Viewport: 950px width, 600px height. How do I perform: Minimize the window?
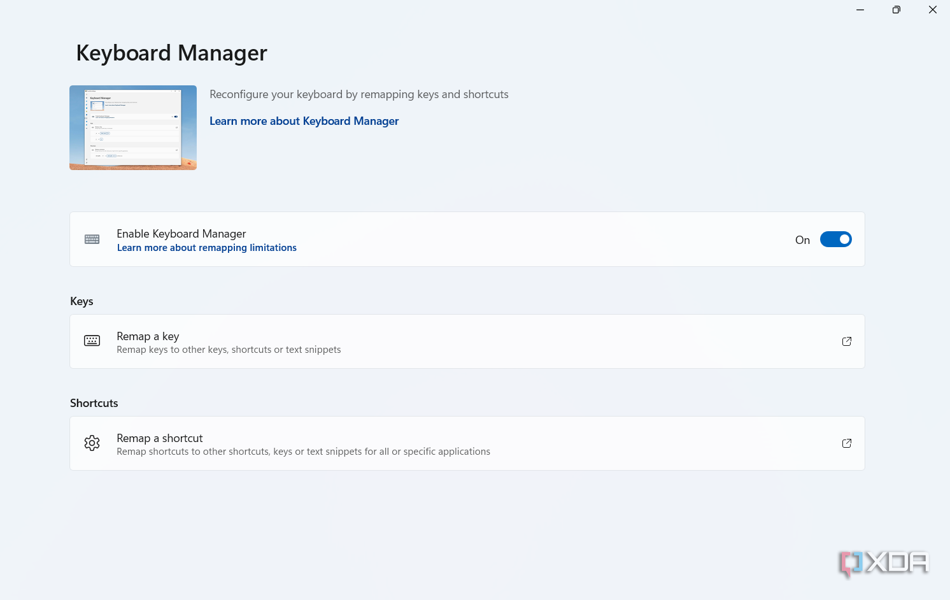click(860, 10)
